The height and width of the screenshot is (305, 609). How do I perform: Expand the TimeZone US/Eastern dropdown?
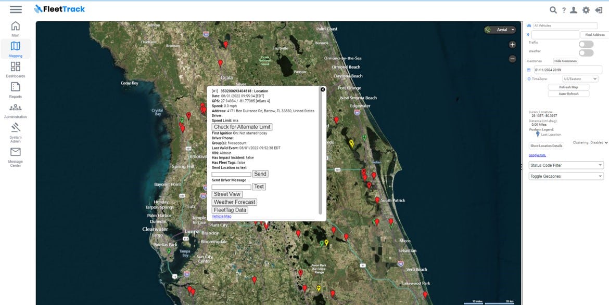(580, 79)
